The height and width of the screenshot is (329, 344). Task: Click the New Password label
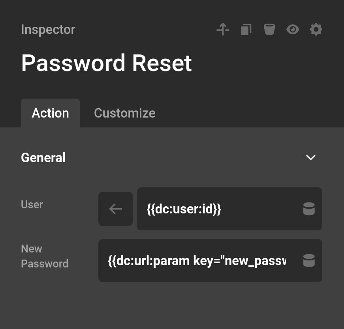click(45, 256)
